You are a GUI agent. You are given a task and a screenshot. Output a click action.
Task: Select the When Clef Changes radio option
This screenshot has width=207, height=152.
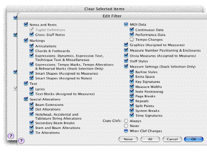[126, 131]
